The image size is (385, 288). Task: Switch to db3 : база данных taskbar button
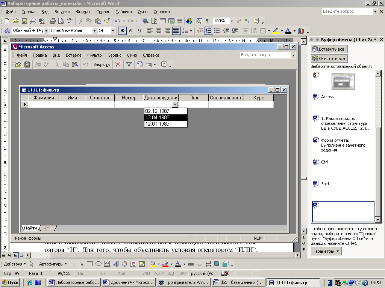[239, 282]
